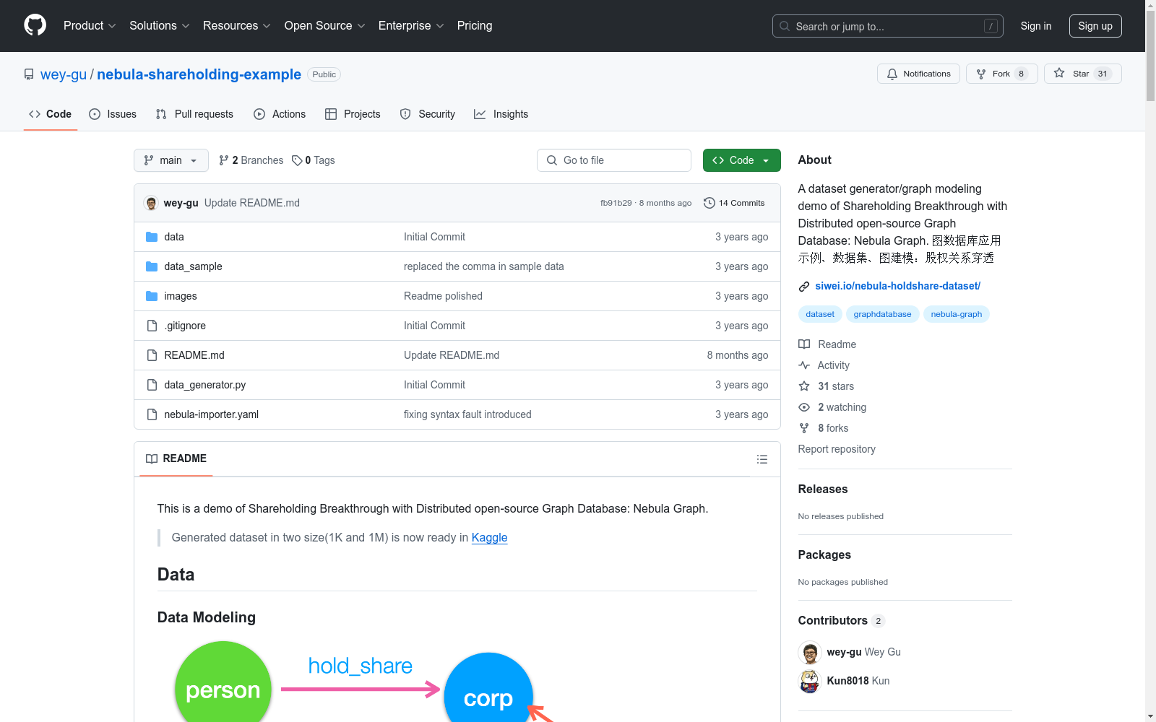Click wey-gu avatar in latest commit row
This screenshot has height=722, width=1156.
[151, 203]
